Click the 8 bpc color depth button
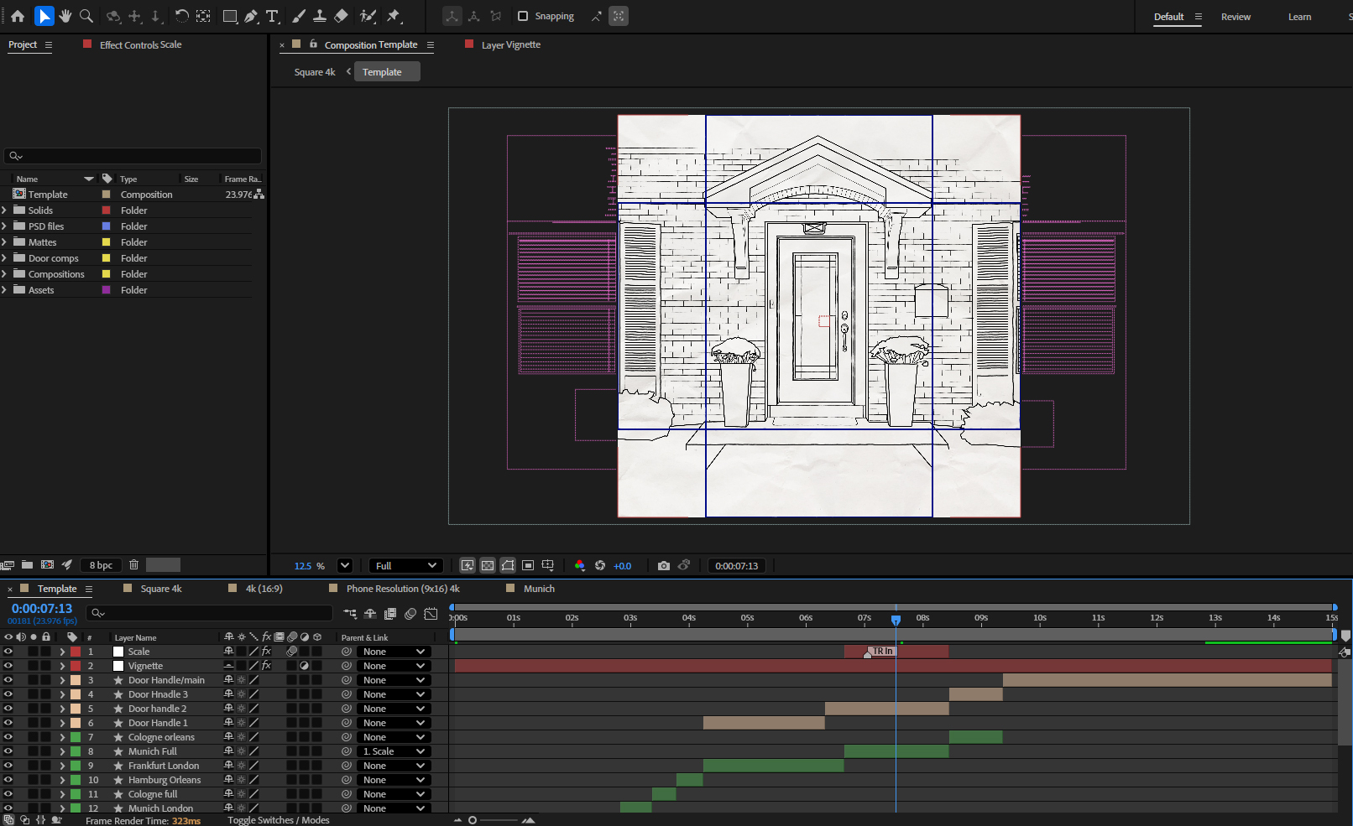The width and height of the screenshot is (1353, 826). (101, 565)
